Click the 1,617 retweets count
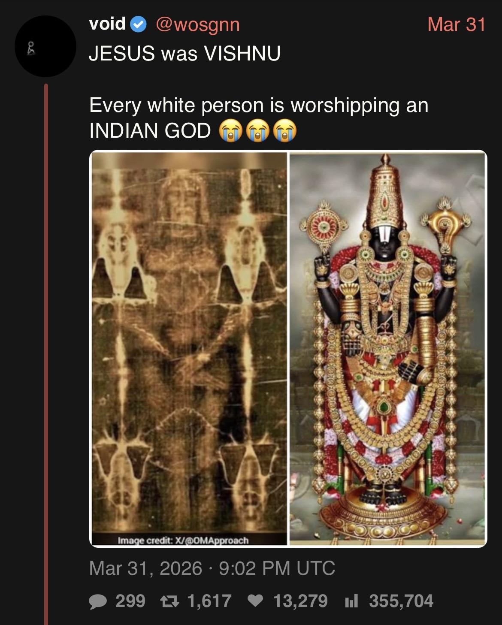Screen dimensions: 502x625 click(209, 601)
